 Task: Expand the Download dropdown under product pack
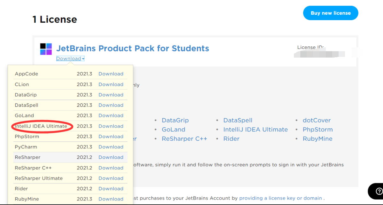[70, 59]
